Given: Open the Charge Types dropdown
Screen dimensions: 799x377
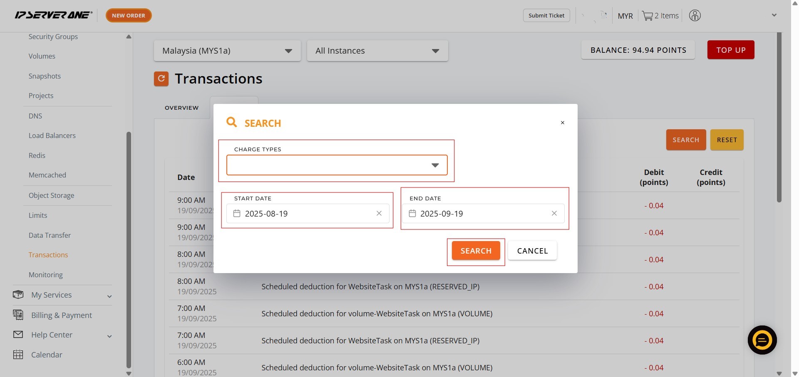Looking at the screenshot, I should [337, 165].
